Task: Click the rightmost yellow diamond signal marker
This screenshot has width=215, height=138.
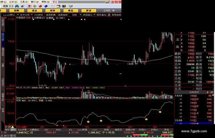Action: [x=160, y=112]
